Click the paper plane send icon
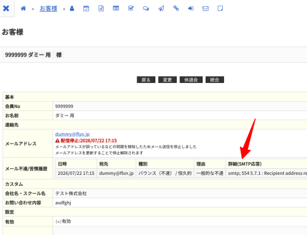This screenshot has height=235, width=307. coord(161,9)
